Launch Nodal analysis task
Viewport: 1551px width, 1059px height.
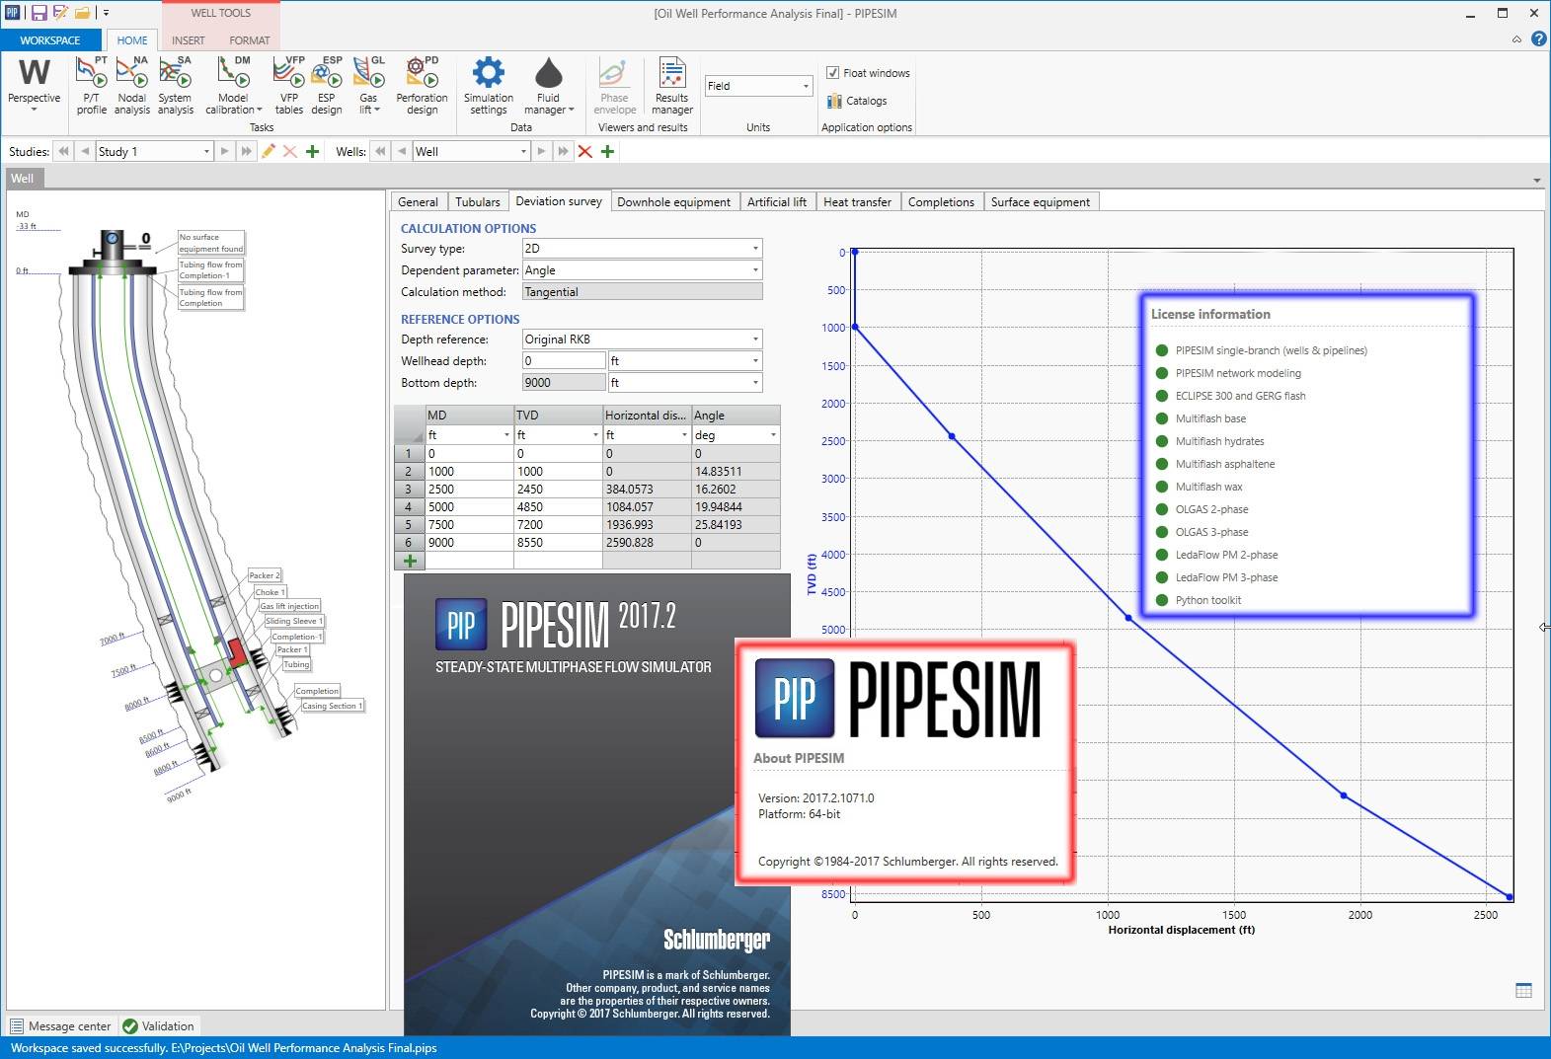click(x=132, y=86)
